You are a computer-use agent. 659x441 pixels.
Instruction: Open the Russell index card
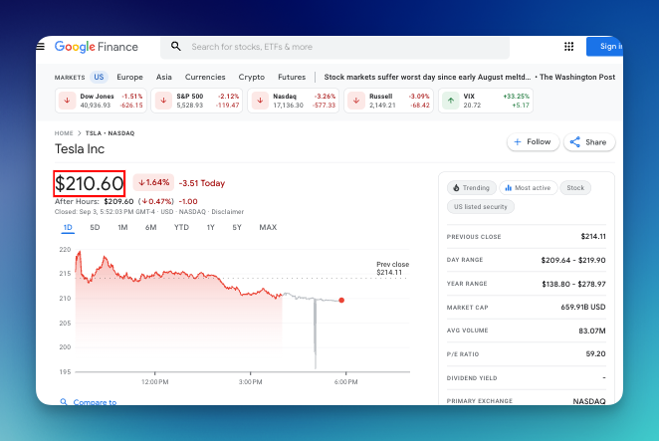tap(389, 101)
